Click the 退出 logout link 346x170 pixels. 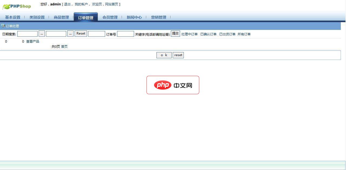(x=68, y=4)
